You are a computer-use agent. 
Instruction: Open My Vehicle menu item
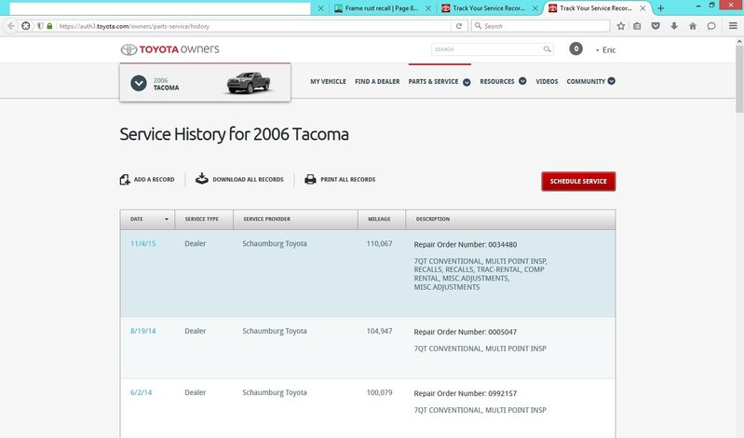(x=328, y=82)
